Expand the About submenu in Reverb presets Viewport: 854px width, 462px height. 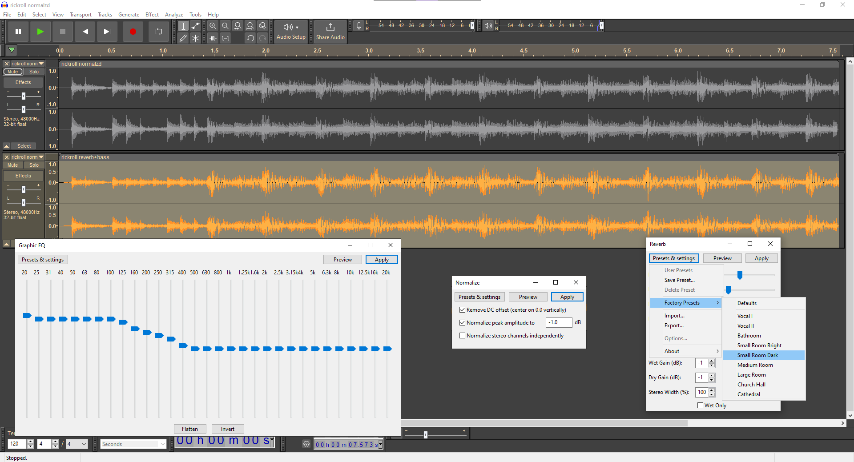pyautogui.click(x=686, y=351)
